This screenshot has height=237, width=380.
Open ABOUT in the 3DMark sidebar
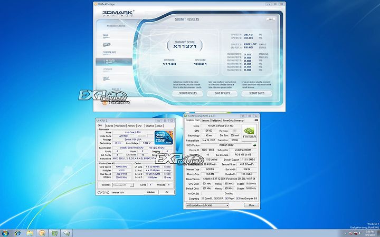(107, 78)
